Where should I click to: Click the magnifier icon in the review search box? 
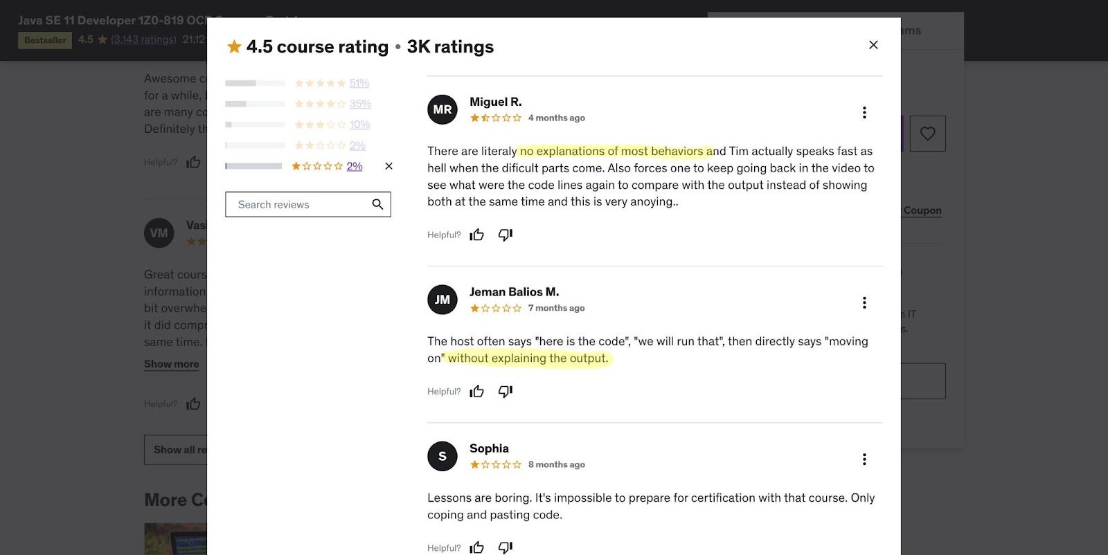(x=377, y=204)
